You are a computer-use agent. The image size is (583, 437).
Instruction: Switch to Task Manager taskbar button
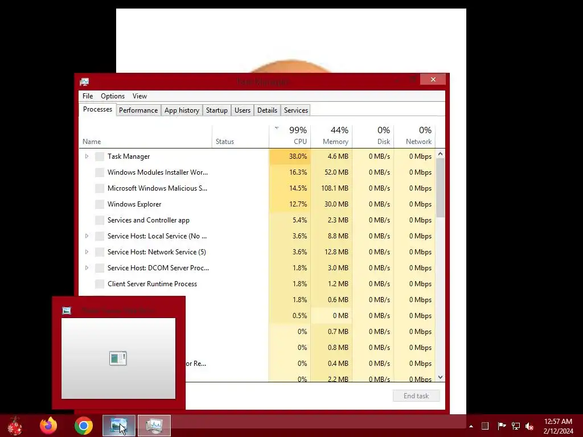pyautogui.click(x=154, y=426)
